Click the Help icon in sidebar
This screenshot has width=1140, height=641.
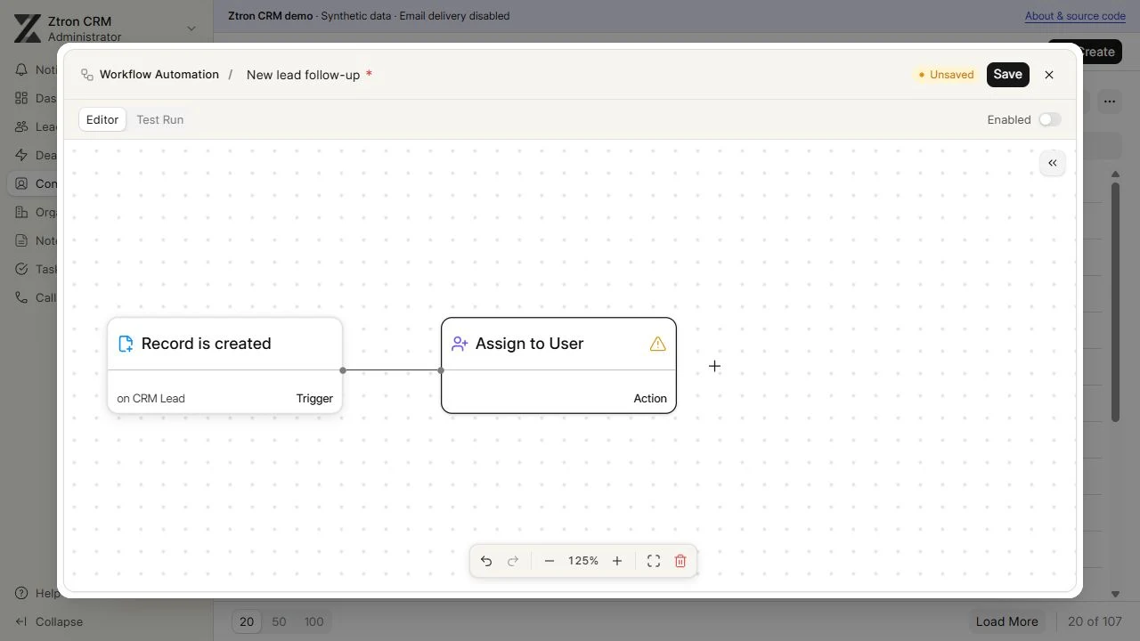click(x=21, y=593)
